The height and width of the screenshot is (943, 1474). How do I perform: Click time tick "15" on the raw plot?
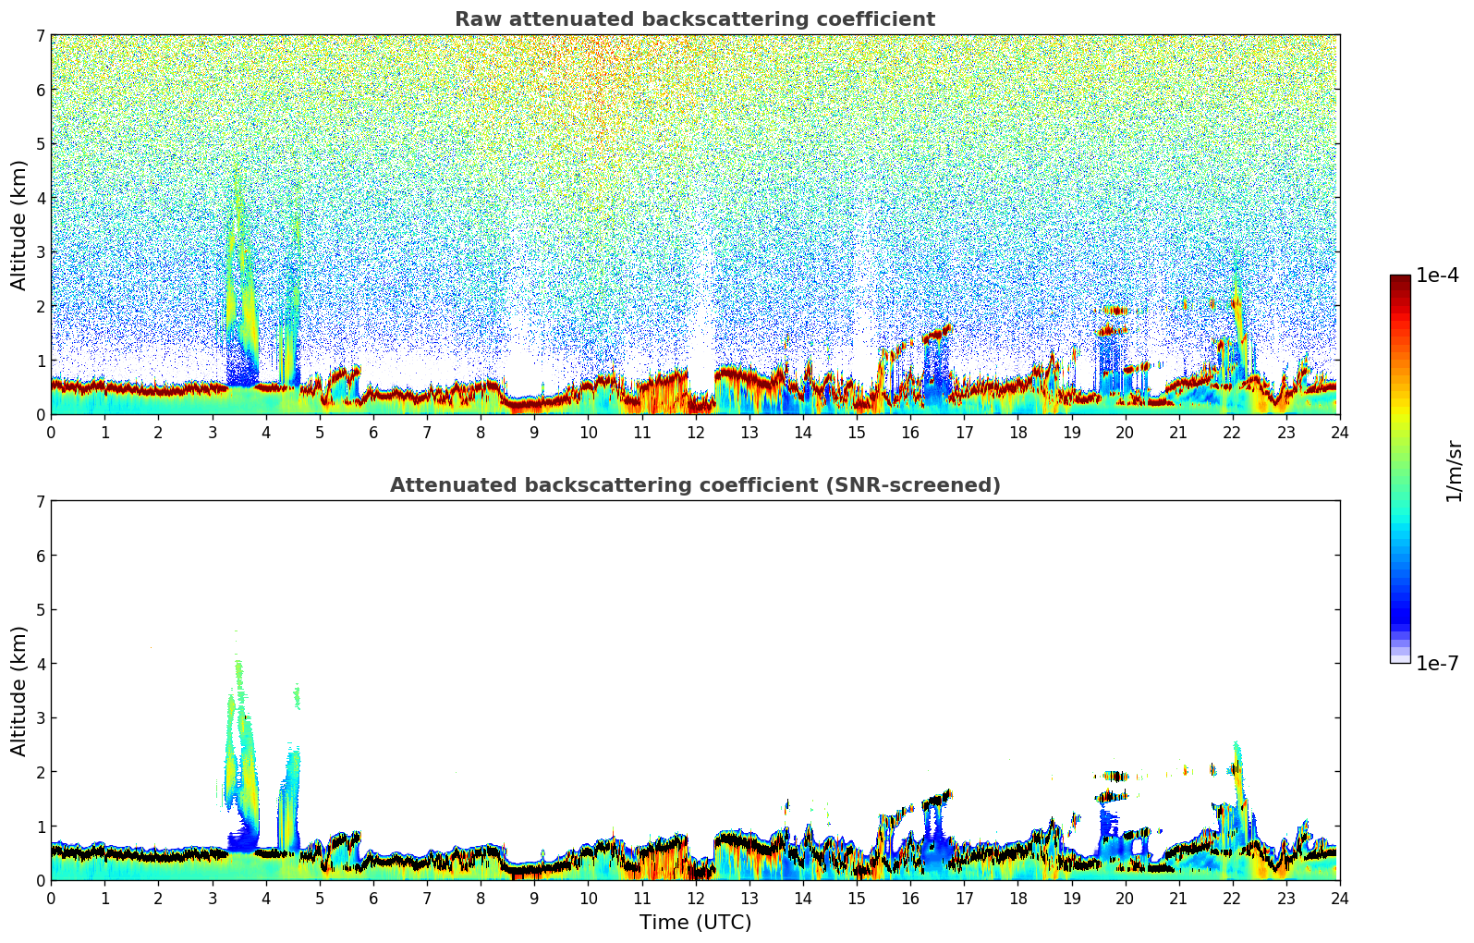[x=857, y=432]
